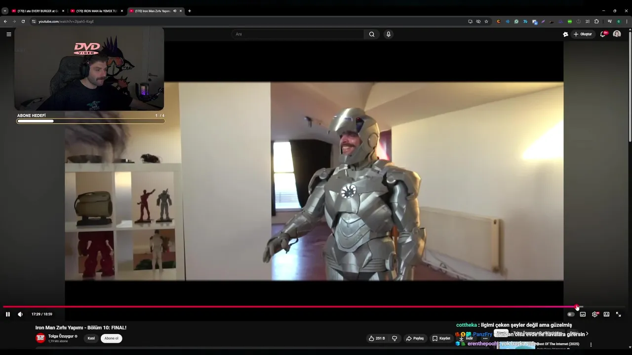The width and height of the screenshot is (632, 355).
Task: Click the orange C extension icon
Action: click(x=499, y=22)
